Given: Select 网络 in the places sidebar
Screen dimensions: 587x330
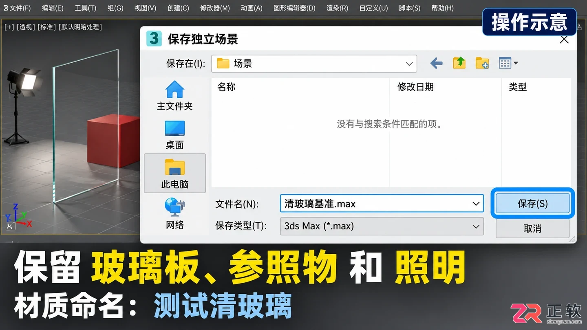Looking at the screenshot, I should point(175,213).
